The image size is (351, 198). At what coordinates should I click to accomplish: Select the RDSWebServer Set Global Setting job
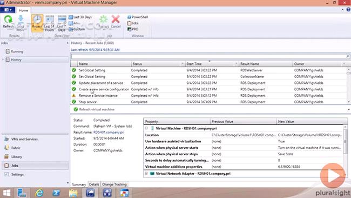208,70
